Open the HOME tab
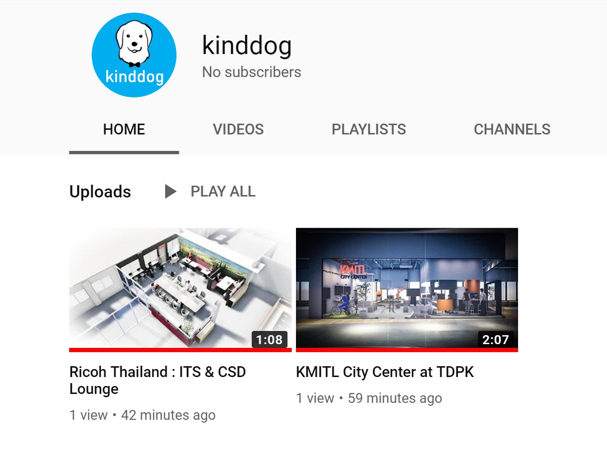This screenshot has height=456, width=607. tap(124, 129)
